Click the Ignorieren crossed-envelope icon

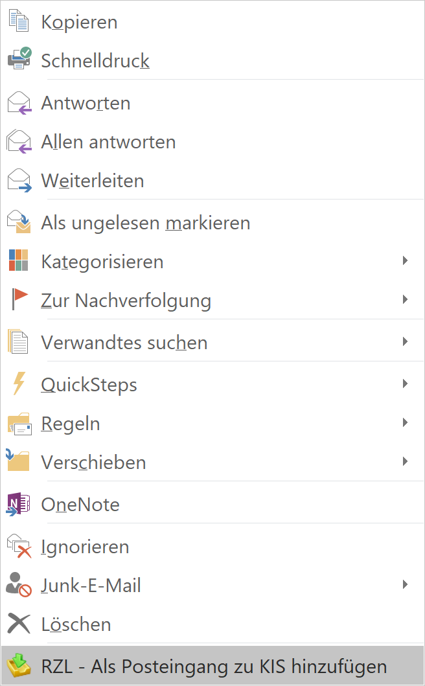point(18,545)
